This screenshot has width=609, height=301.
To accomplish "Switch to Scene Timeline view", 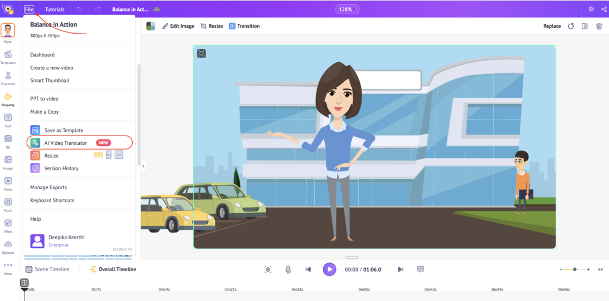I will coord(47,270).
